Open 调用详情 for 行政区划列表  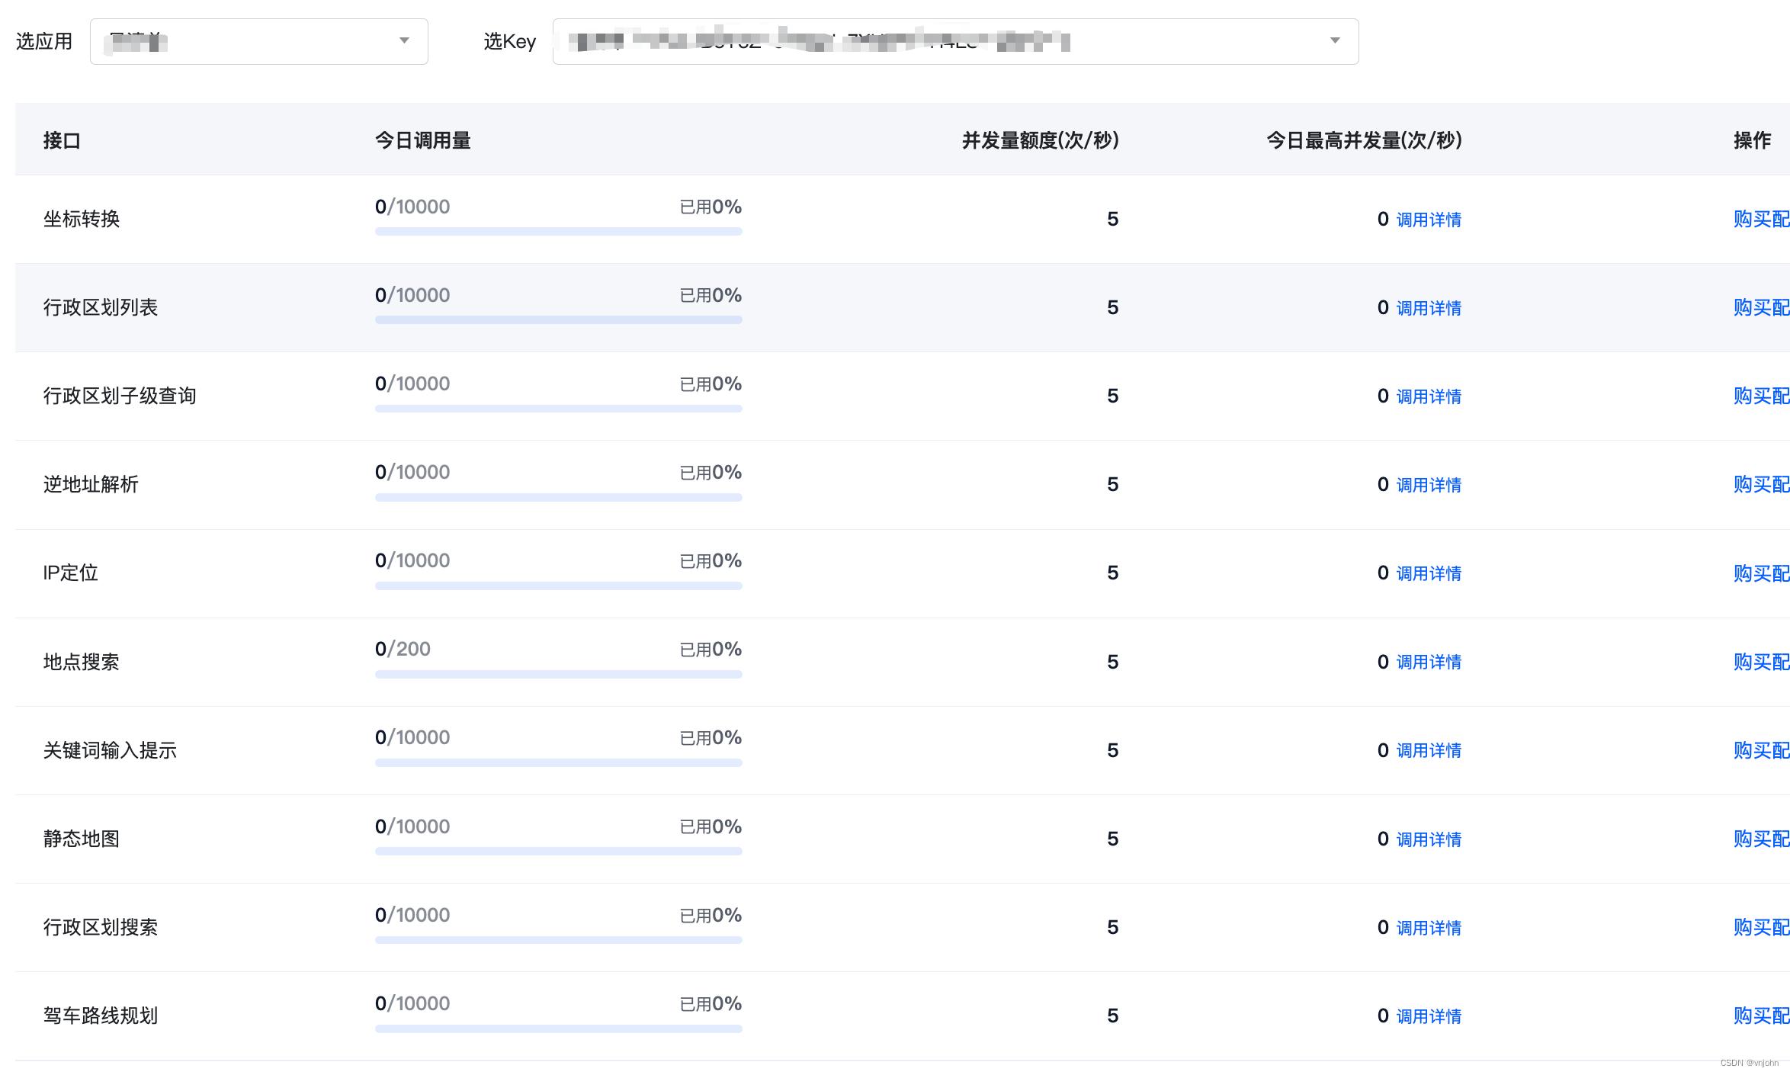coord(1428,308)
